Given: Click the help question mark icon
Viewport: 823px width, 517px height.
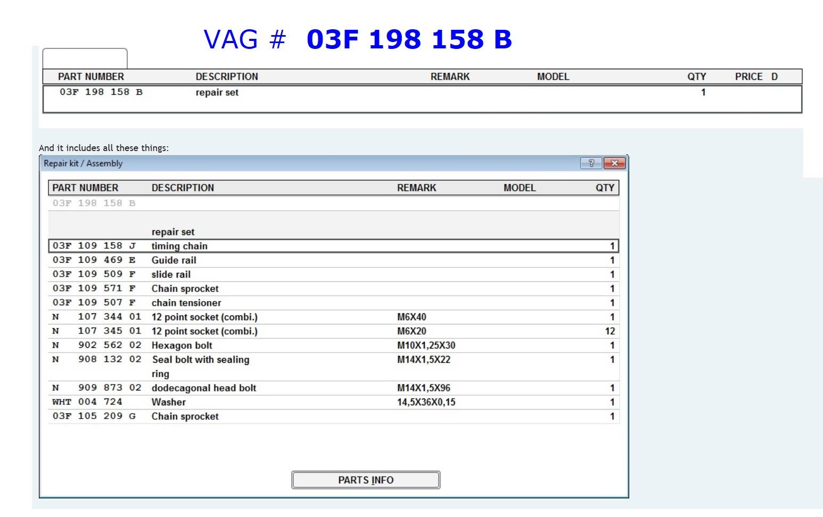Looking at the screenshot, I should click(x=591, y=163).
